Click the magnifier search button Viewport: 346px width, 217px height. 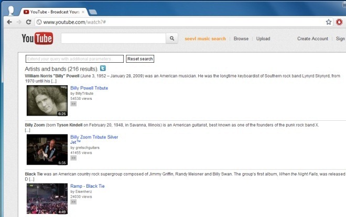172,39
